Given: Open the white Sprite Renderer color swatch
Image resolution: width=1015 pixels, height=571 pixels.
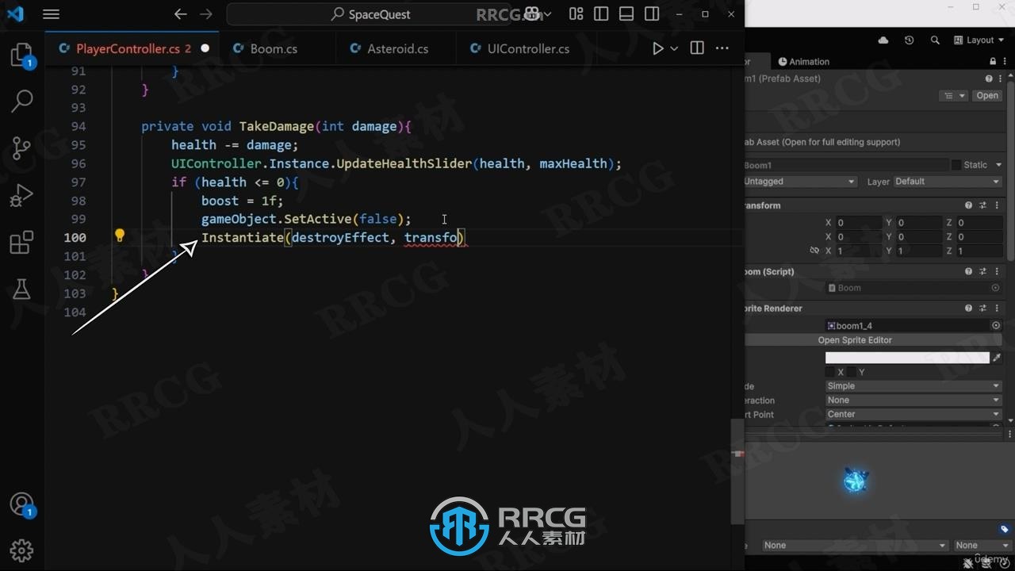Looking at the screenshot, I should click(x=907, y=358).
